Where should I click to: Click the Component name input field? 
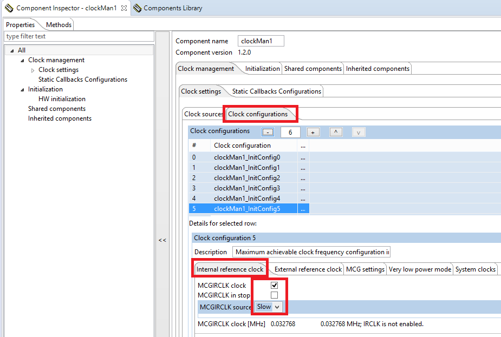(x=261, y=41)
